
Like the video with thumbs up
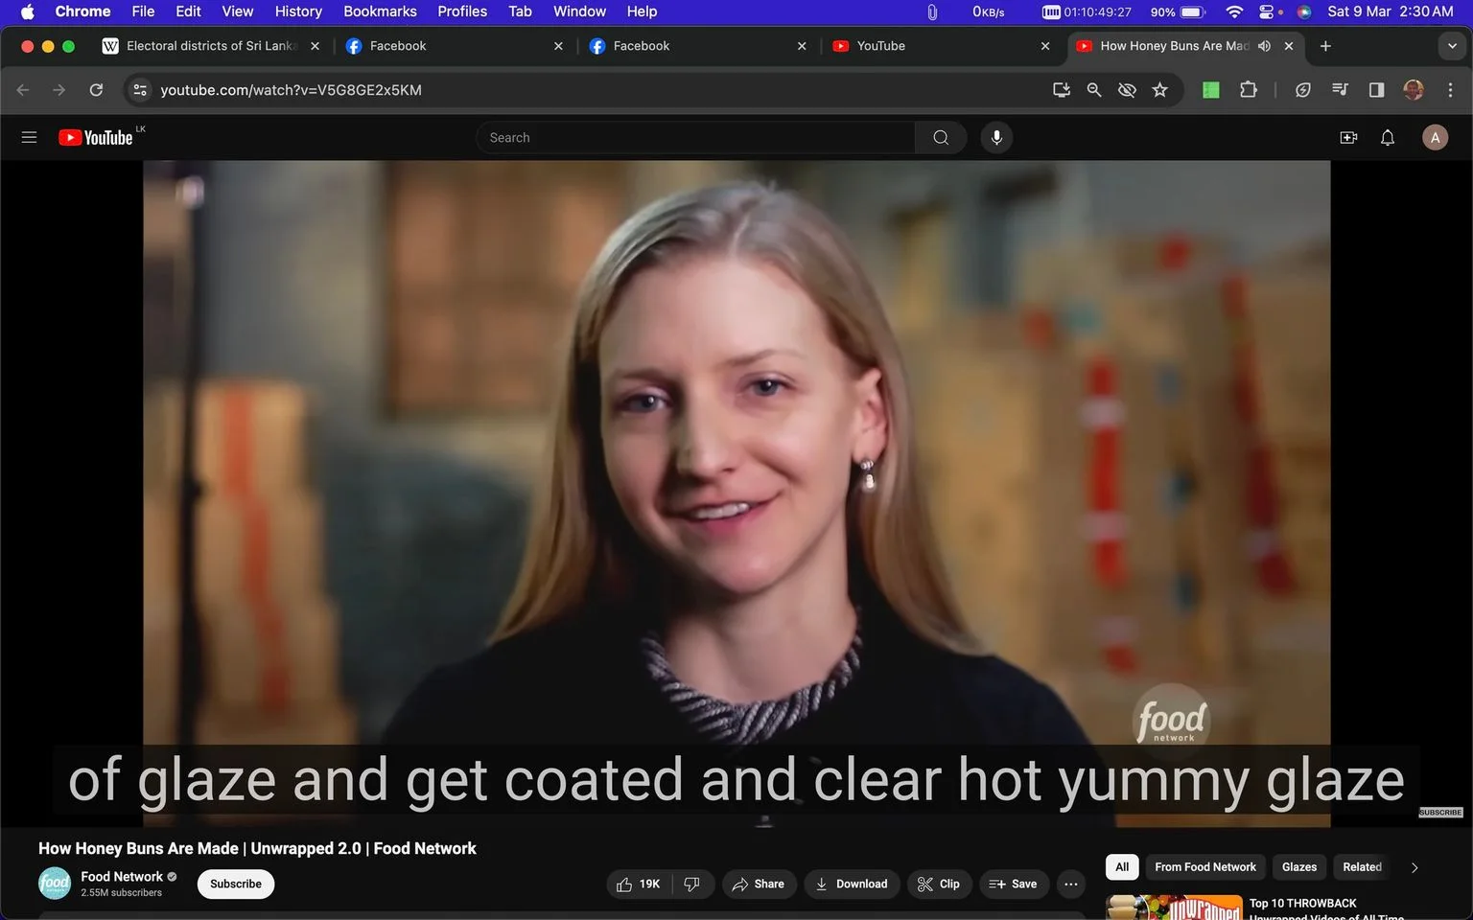[639, 884]
